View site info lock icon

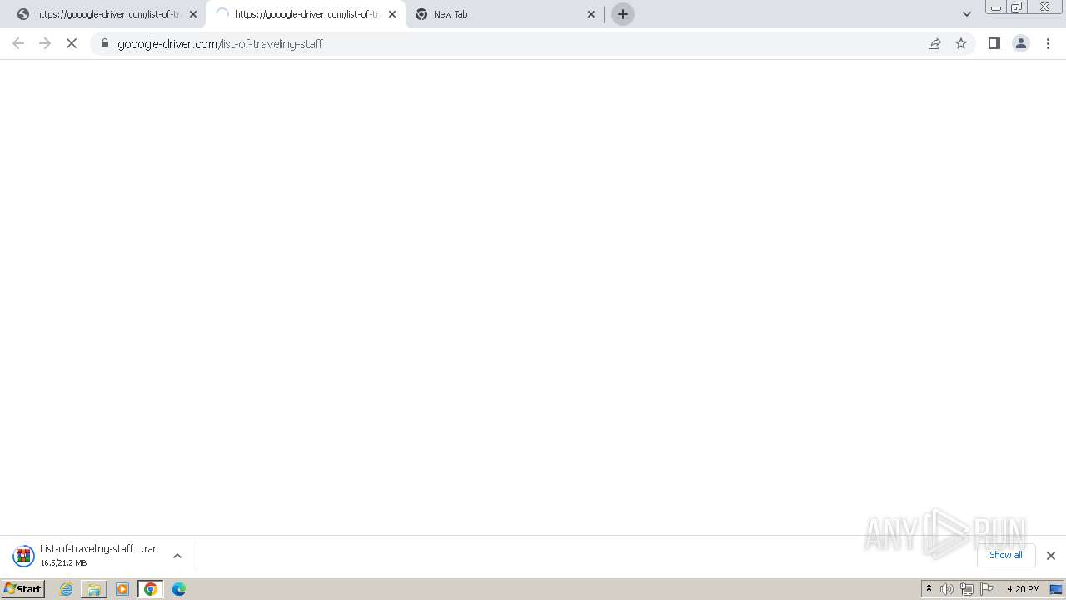tap(105, 43)
